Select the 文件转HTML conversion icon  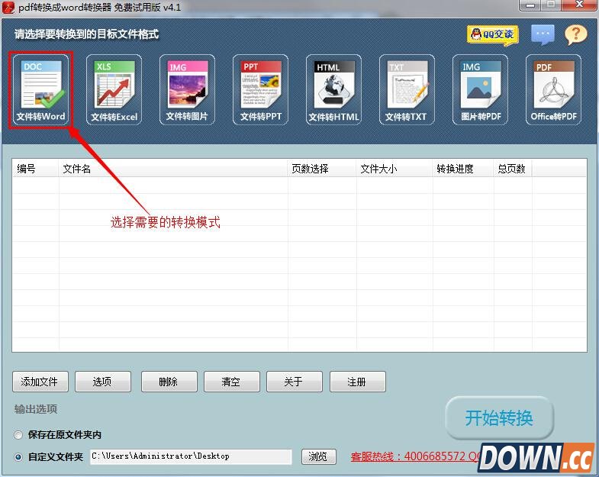tap(333, 90)
